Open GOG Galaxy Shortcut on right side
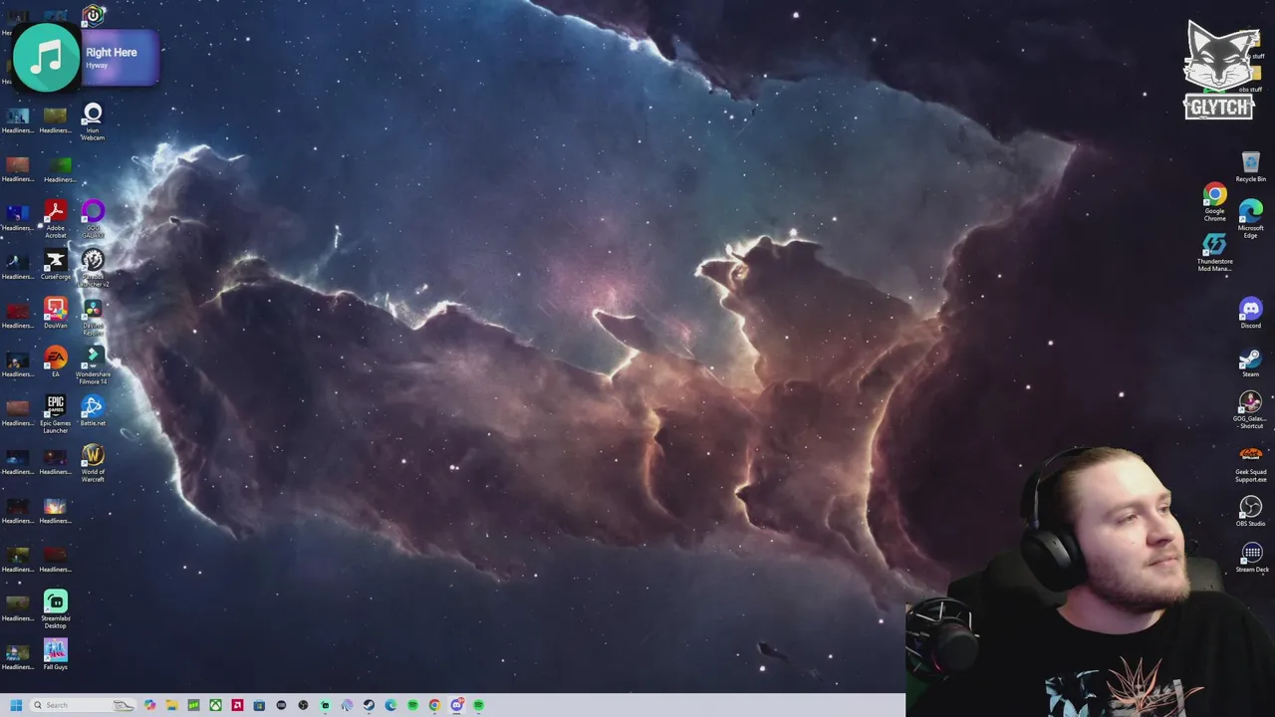 pos(1250,410)
